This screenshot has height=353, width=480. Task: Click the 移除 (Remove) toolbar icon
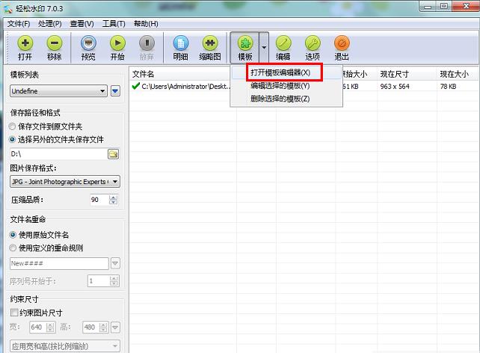[x=55, y=48]
